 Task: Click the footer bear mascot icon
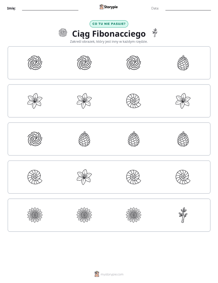pos(97,274)
